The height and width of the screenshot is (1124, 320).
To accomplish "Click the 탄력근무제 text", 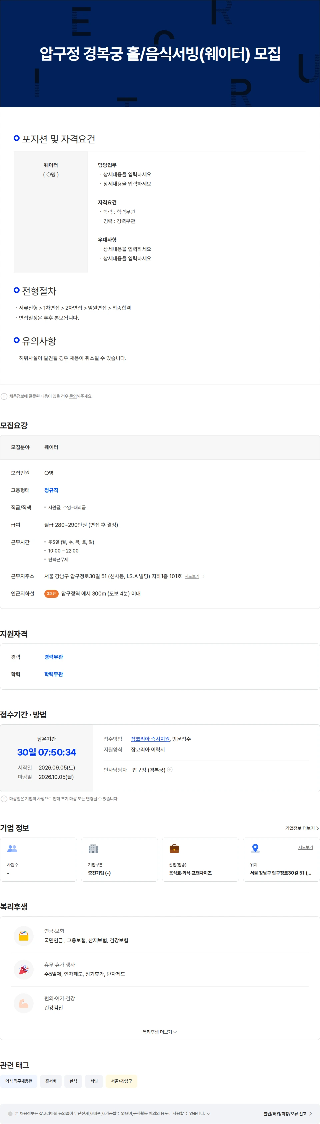I will click(58, 559).
